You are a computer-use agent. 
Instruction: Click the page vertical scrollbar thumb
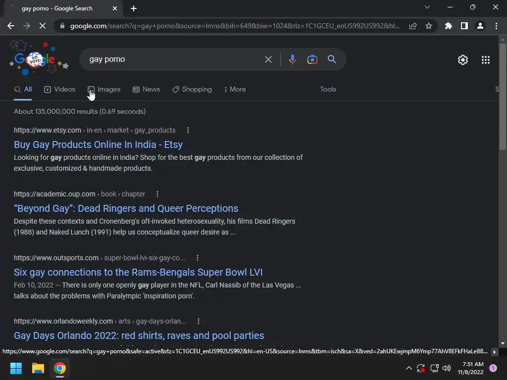(503, 96)
